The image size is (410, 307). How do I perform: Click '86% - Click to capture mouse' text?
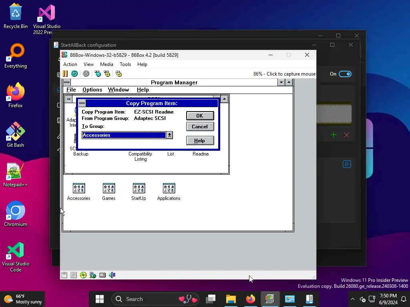click(284, 74)
